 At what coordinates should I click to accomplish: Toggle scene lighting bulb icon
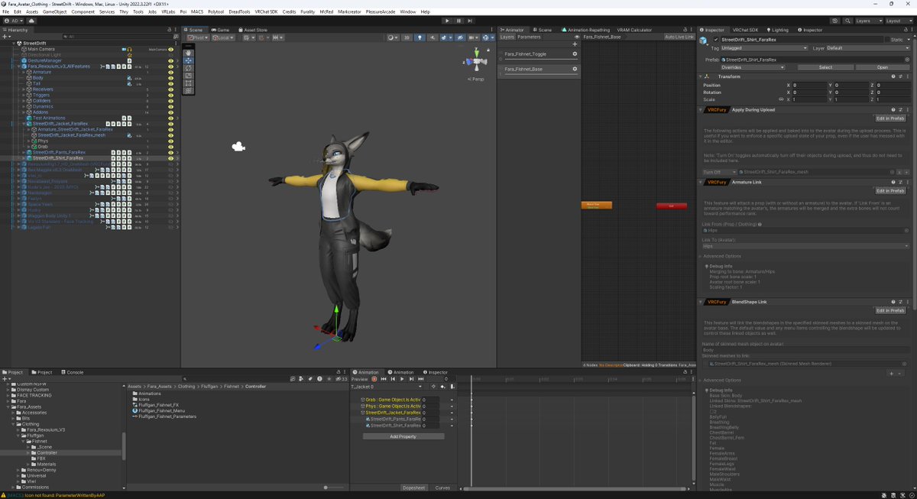(420, 37)
